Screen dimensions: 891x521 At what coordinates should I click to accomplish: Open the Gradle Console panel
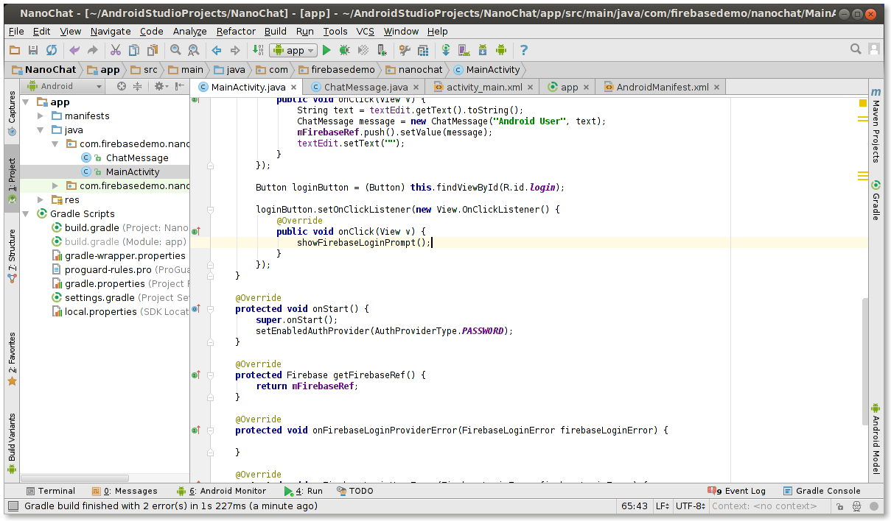tap(822, 491)
